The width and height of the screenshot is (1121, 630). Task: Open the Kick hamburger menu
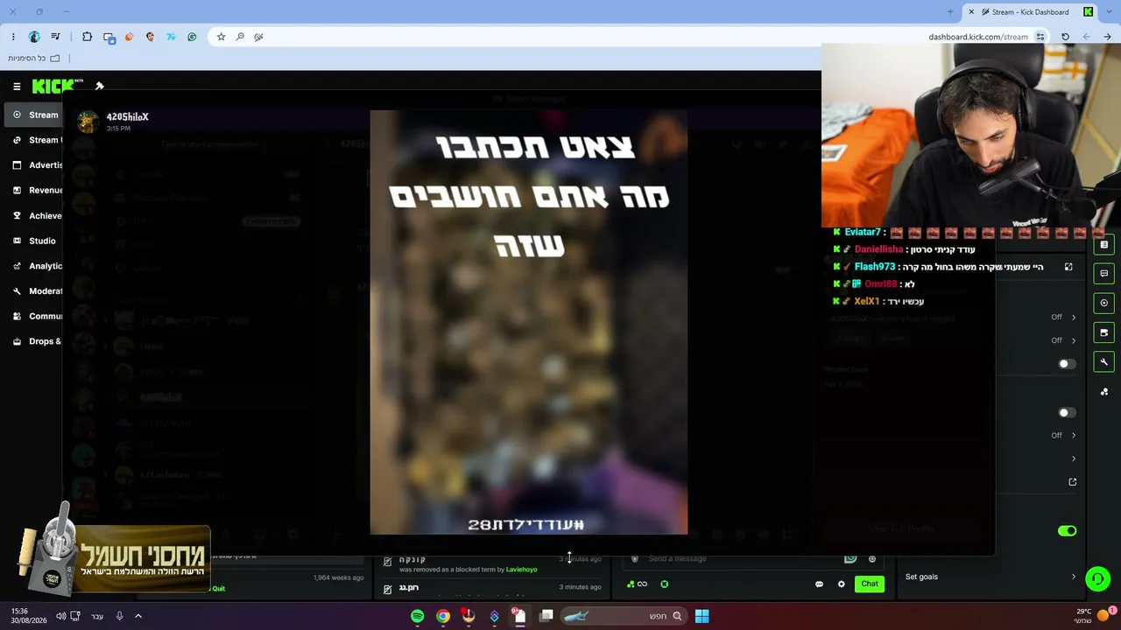tap(17, 86)
